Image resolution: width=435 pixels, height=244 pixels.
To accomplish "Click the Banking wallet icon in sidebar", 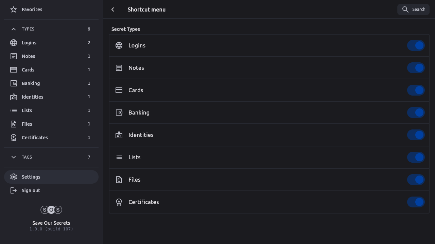I will [14, 83].
